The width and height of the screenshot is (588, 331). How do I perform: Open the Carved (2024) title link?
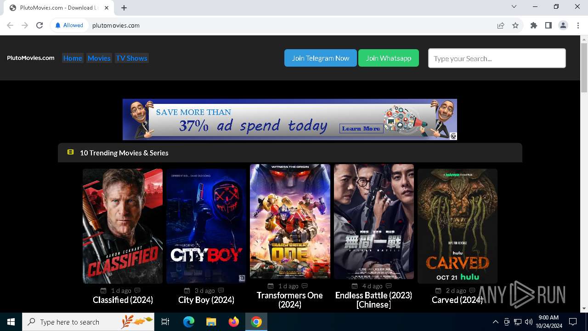pyautogui.click(x=458, y=300)
